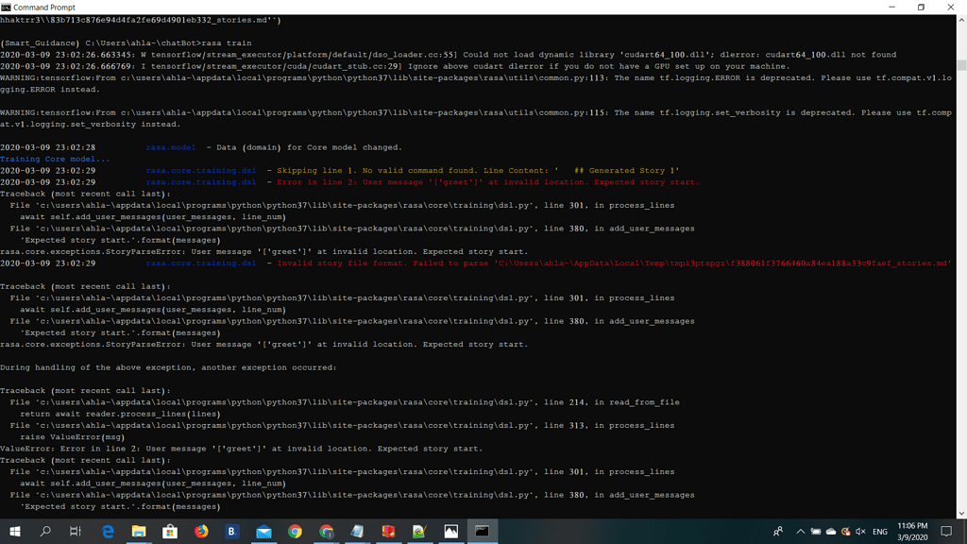This screenshot has height=544, width=967.
Task: Launch Google Chrome from the taskbar
Action: 295,531
